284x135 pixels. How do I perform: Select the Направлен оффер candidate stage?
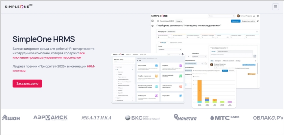pyautogui.click(x=237, y=36)
